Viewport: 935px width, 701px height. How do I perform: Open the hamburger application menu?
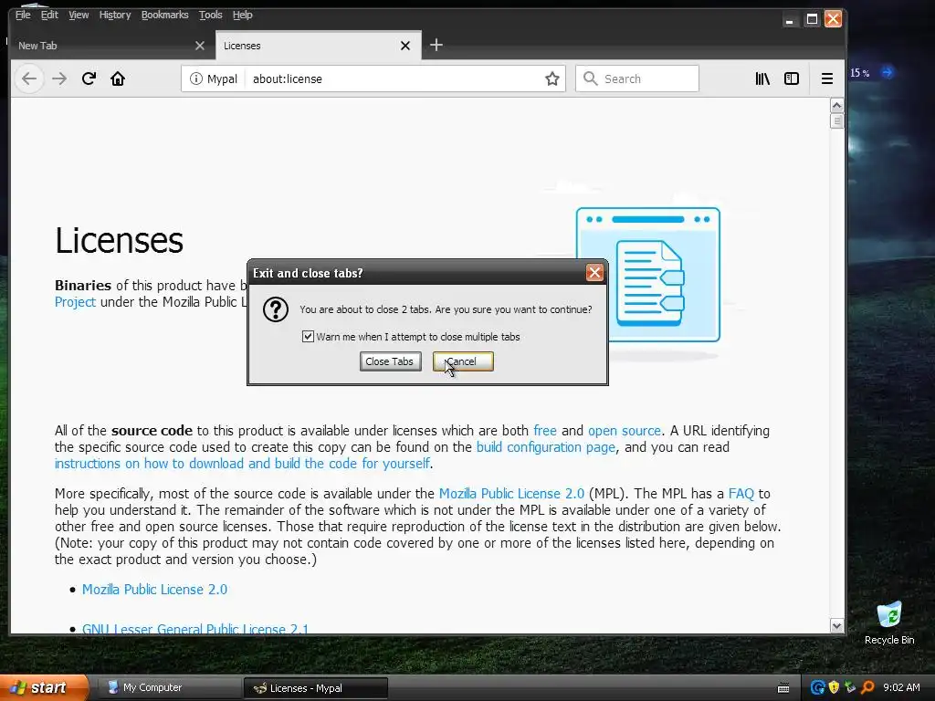click(x=827, y=78)
